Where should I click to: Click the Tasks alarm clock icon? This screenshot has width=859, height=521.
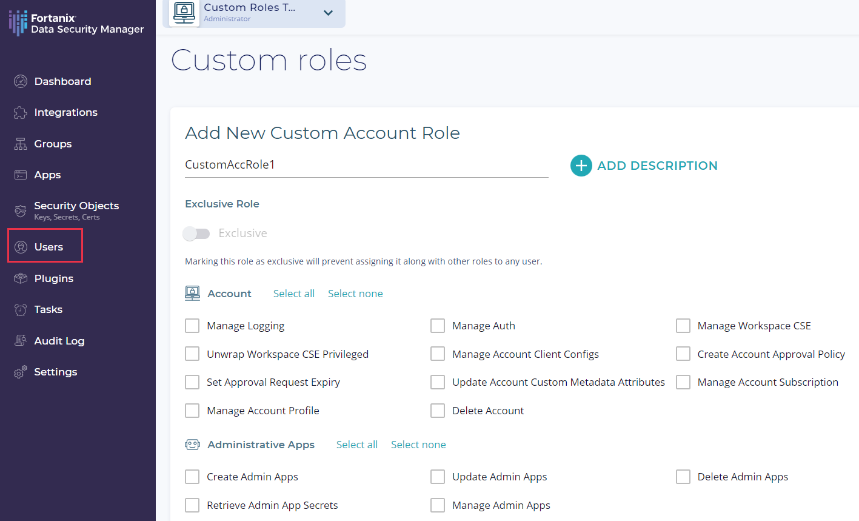(x=21, y=310)
